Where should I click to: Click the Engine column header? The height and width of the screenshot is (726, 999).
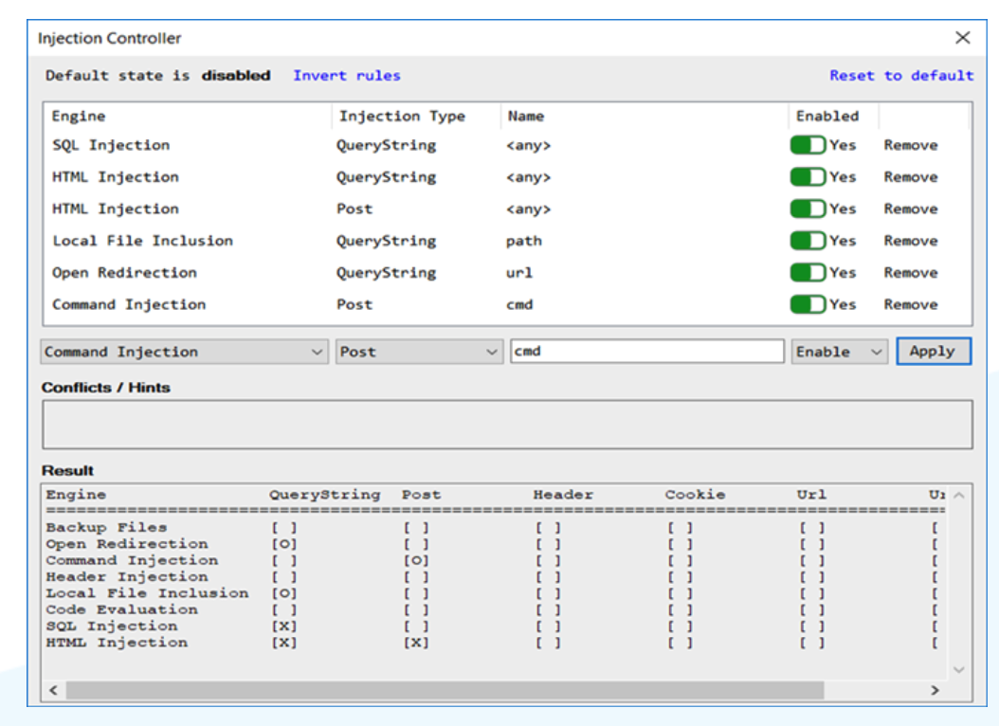coord(79,116)
